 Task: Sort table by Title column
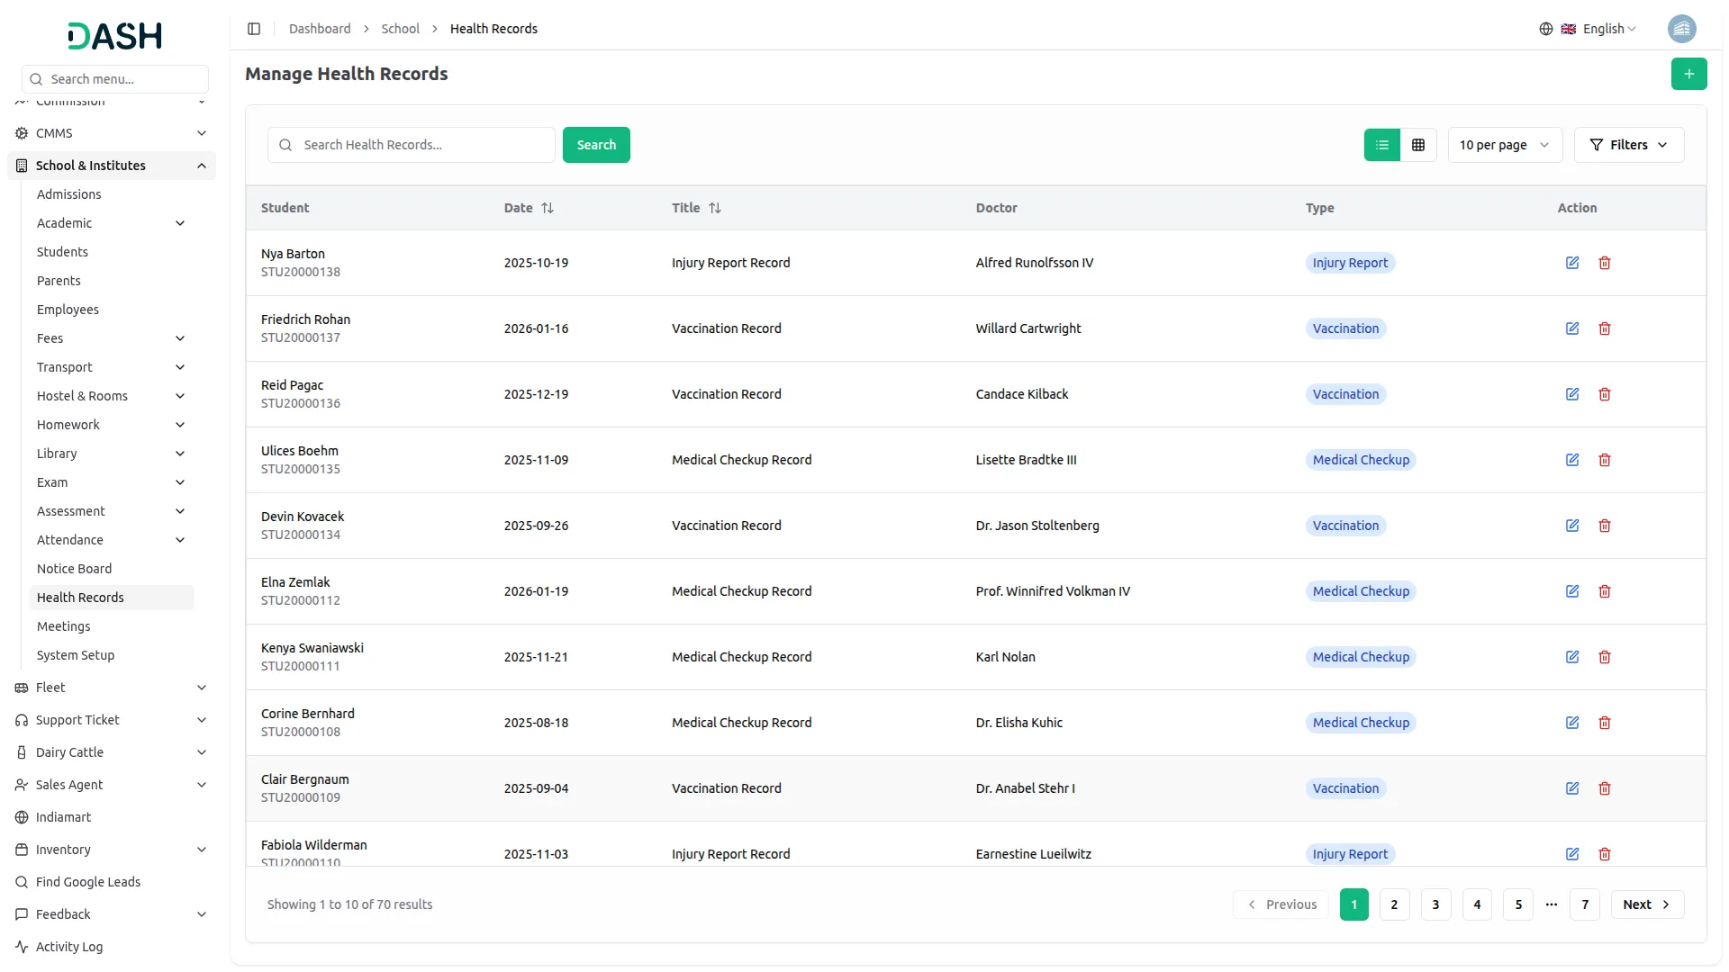(x=714, y=208)
